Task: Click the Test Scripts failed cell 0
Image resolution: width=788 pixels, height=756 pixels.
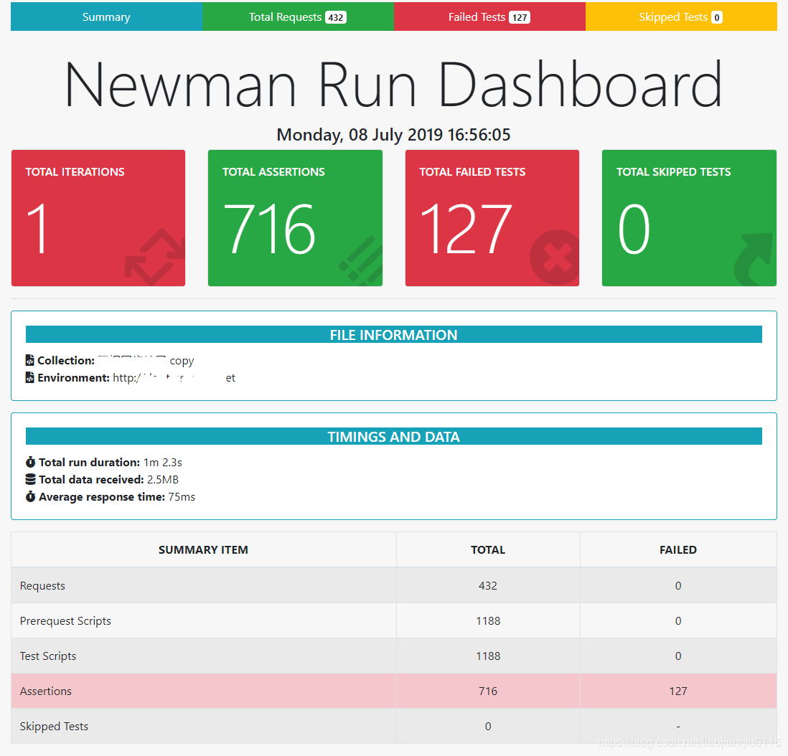Action: click(678, 656)
